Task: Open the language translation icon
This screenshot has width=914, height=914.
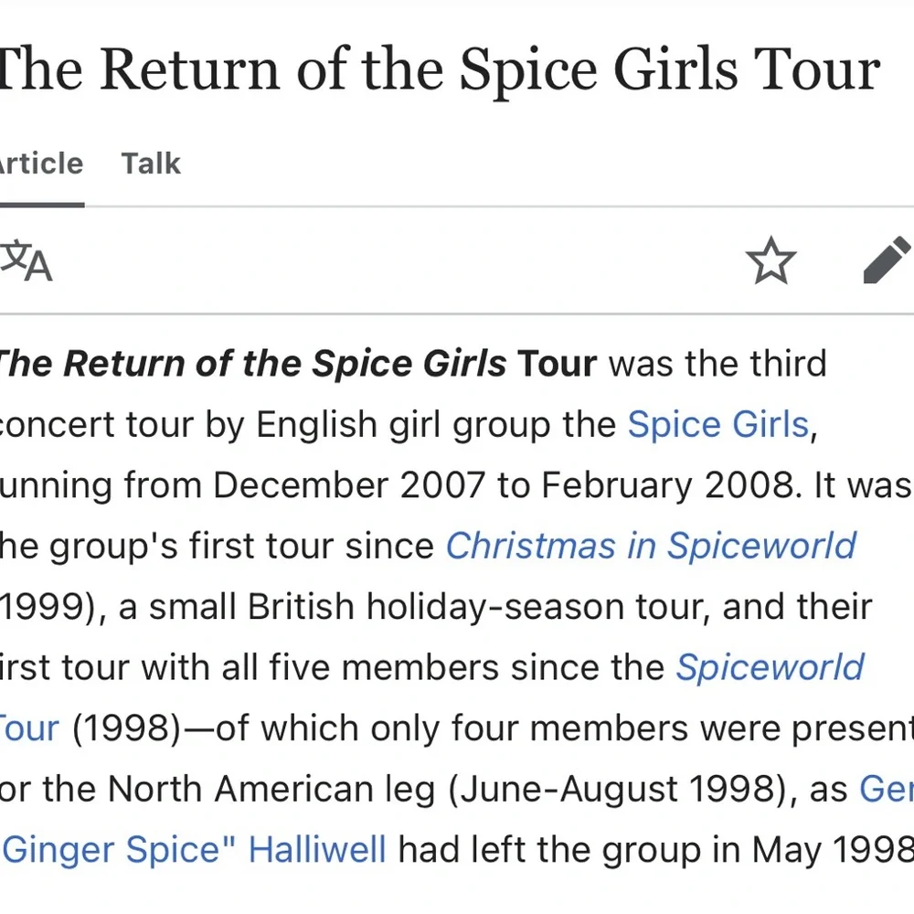Action: click(26, 261)
